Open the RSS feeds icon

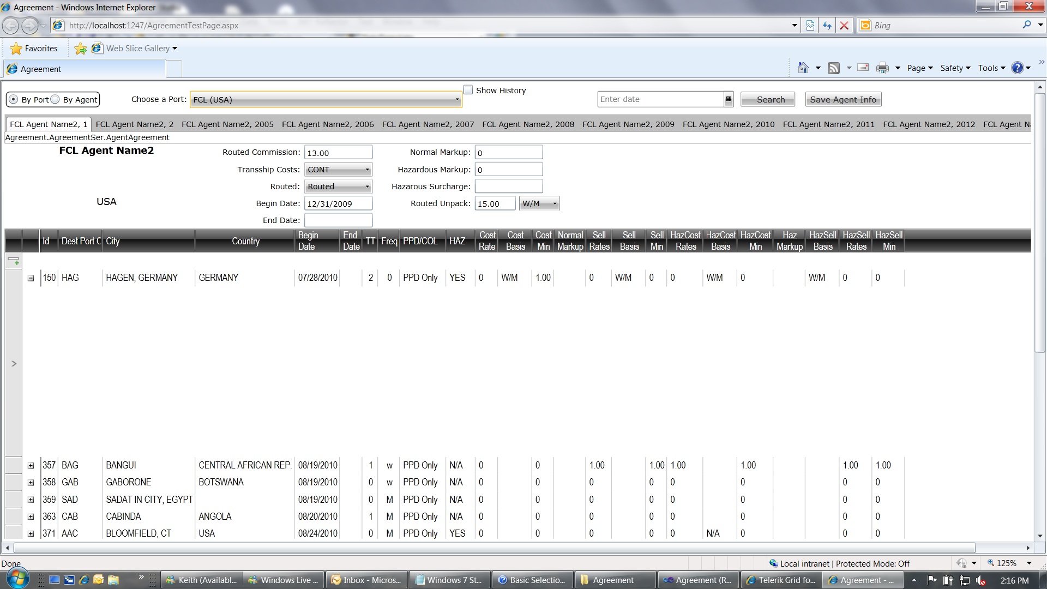pos(833,68)
